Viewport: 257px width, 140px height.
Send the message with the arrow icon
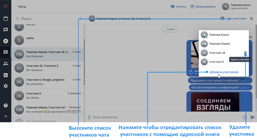tap(253, 117)
